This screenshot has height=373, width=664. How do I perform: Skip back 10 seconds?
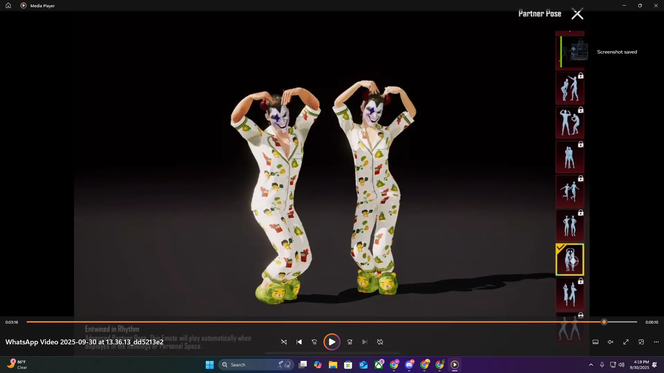(x=314, y=342)
